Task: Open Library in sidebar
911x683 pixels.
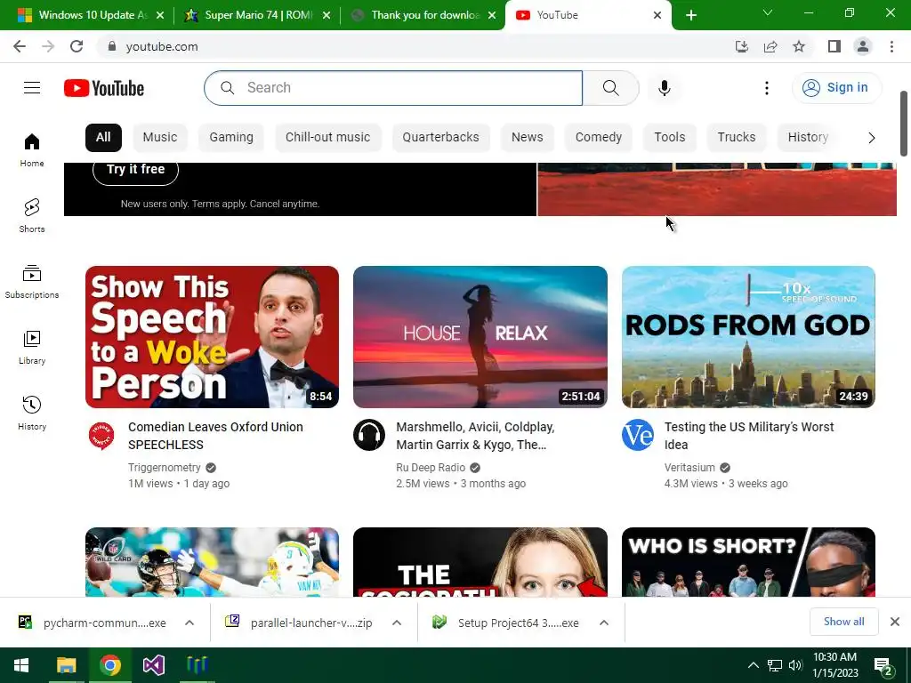Action: (32, 348)
